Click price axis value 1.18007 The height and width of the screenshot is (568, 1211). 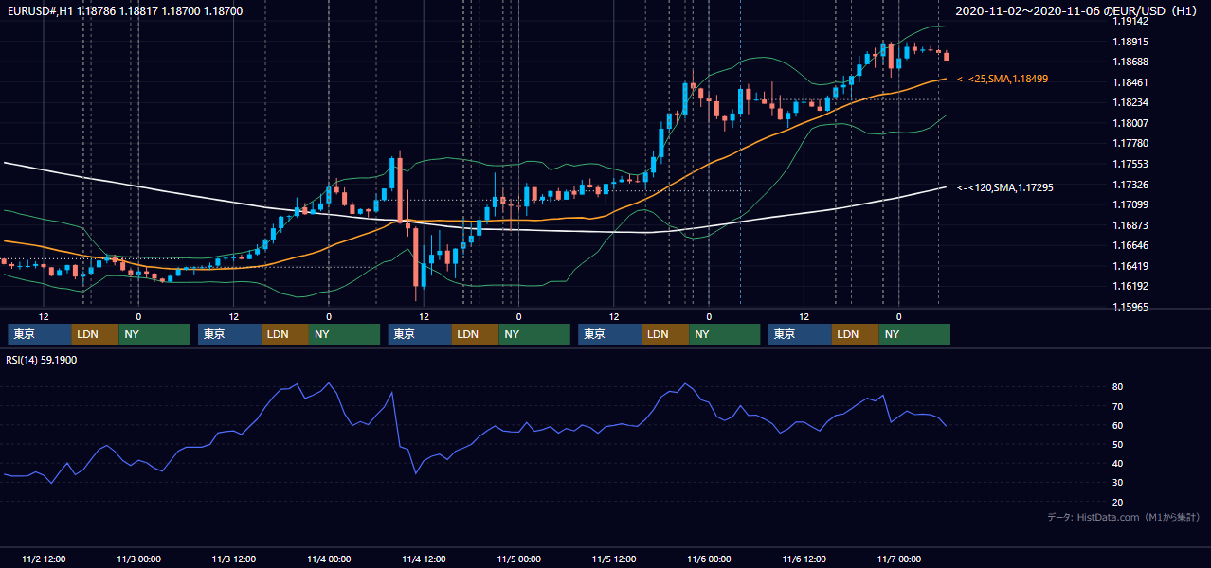coord(1130,123)
